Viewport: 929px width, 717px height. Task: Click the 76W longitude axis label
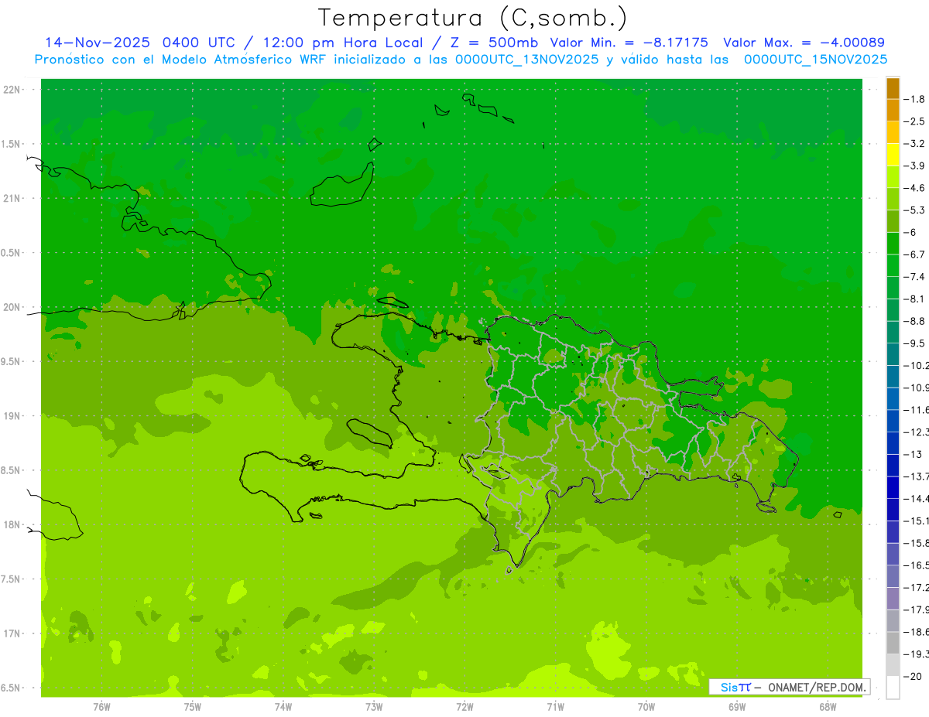tap(101, 707)
